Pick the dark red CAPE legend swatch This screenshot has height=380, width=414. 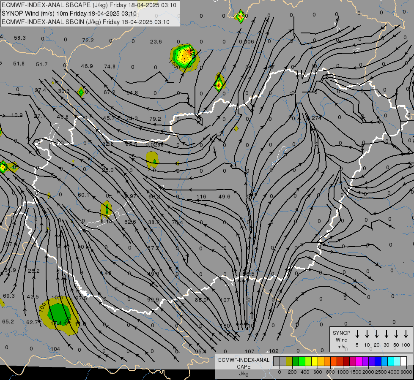(346, 361)
